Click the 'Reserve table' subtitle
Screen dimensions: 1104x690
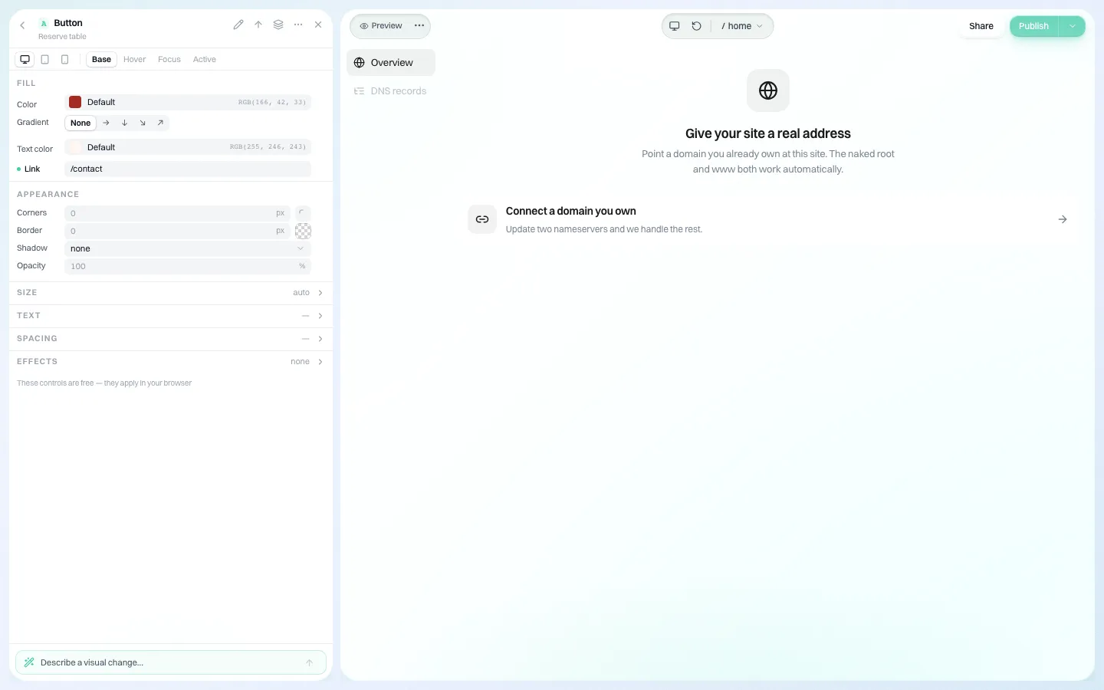pyautogui.click(x=62, y=37)
